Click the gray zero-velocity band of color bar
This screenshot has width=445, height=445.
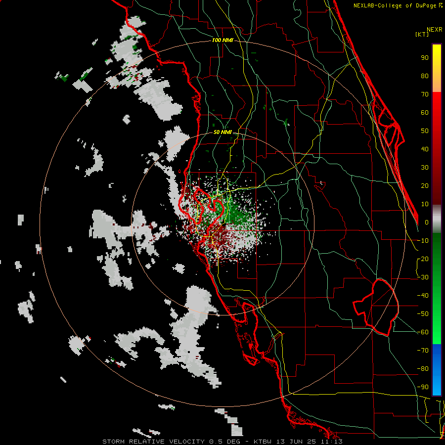pyautogui.click(x=437, y=219)
